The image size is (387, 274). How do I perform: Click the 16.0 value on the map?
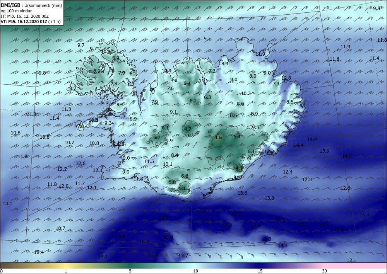(x=168, y=237)
